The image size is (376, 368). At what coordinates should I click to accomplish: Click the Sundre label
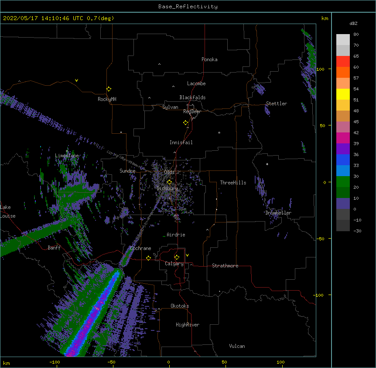tap(127, 171)
